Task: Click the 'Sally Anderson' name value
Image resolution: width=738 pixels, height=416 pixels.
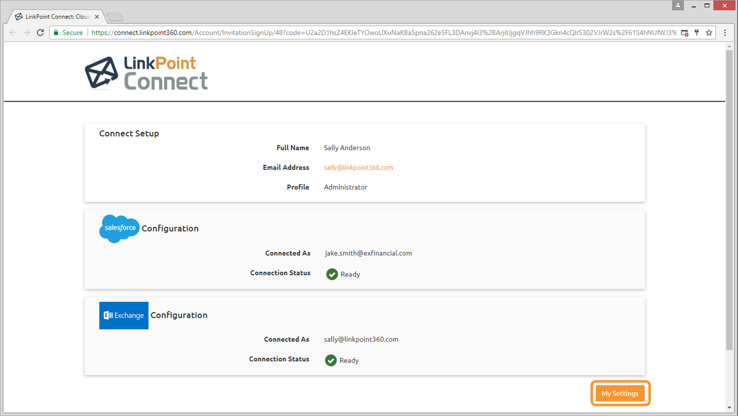Action: [x=347, y=148]
